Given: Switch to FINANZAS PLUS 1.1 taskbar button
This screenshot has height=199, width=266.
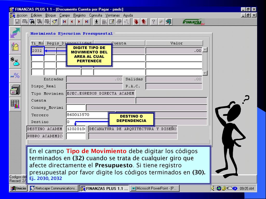Looking at the screenshot, I should click(104, 188).
